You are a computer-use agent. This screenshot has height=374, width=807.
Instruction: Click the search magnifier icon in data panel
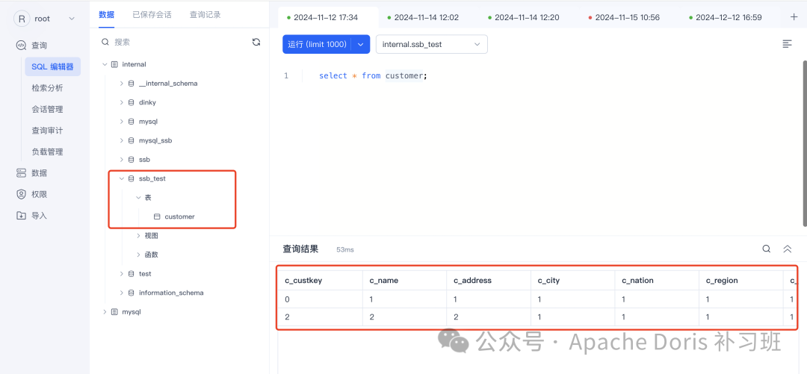tap(105, 43)
